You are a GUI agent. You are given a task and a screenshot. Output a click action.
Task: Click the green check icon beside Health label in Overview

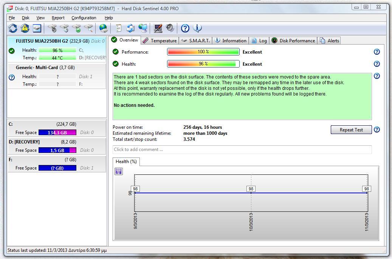point(116,64)
